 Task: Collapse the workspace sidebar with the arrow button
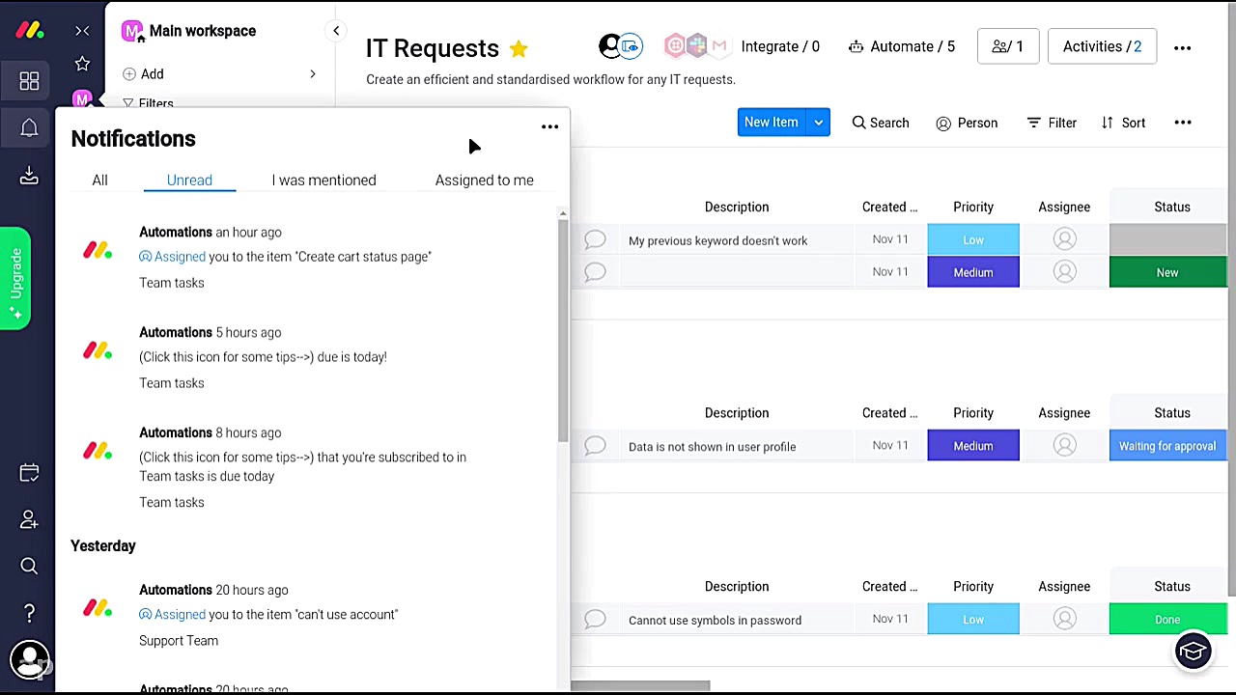pyautogui.click(x=336, y=31)
